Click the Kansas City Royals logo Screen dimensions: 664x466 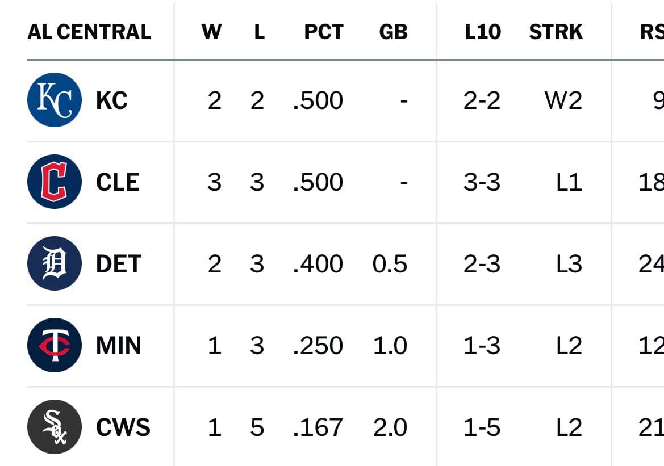coord(54,100)
